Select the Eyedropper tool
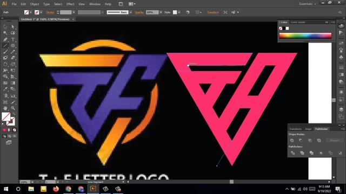 click(5, 89)
